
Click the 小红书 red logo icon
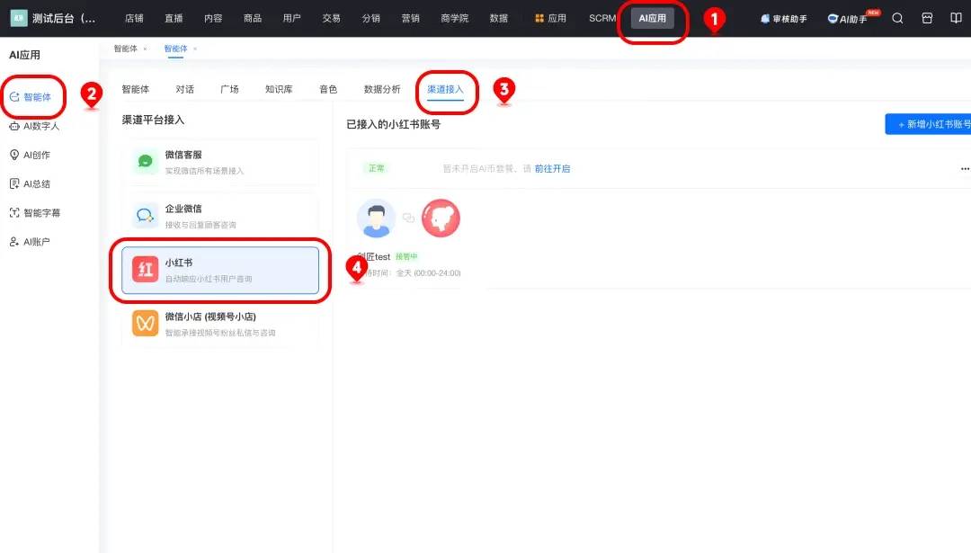click(146, 270)
